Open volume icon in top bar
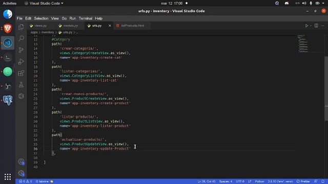Image resolution: width=328 pixels, height=184 pixels. [x=304, y=4]
